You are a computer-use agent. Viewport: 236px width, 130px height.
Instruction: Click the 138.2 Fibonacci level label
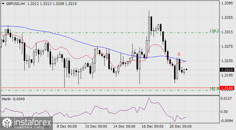click(213, 31)
